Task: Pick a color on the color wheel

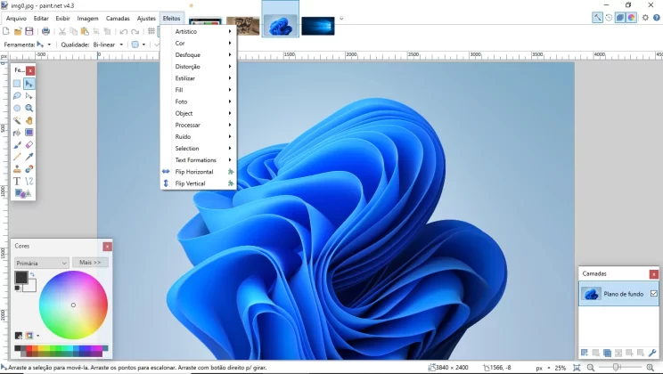Action: pos(73,305)
